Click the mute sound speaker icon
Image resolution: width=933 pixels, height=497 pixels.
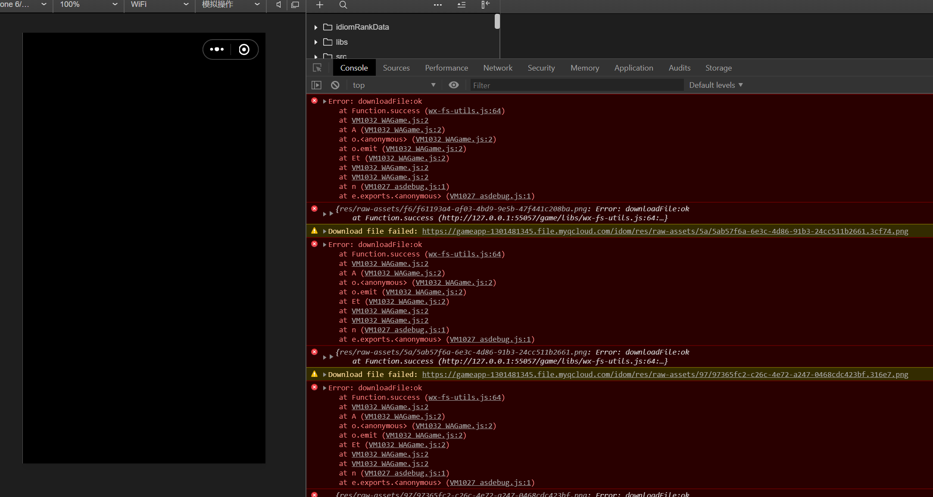(278, 5)
